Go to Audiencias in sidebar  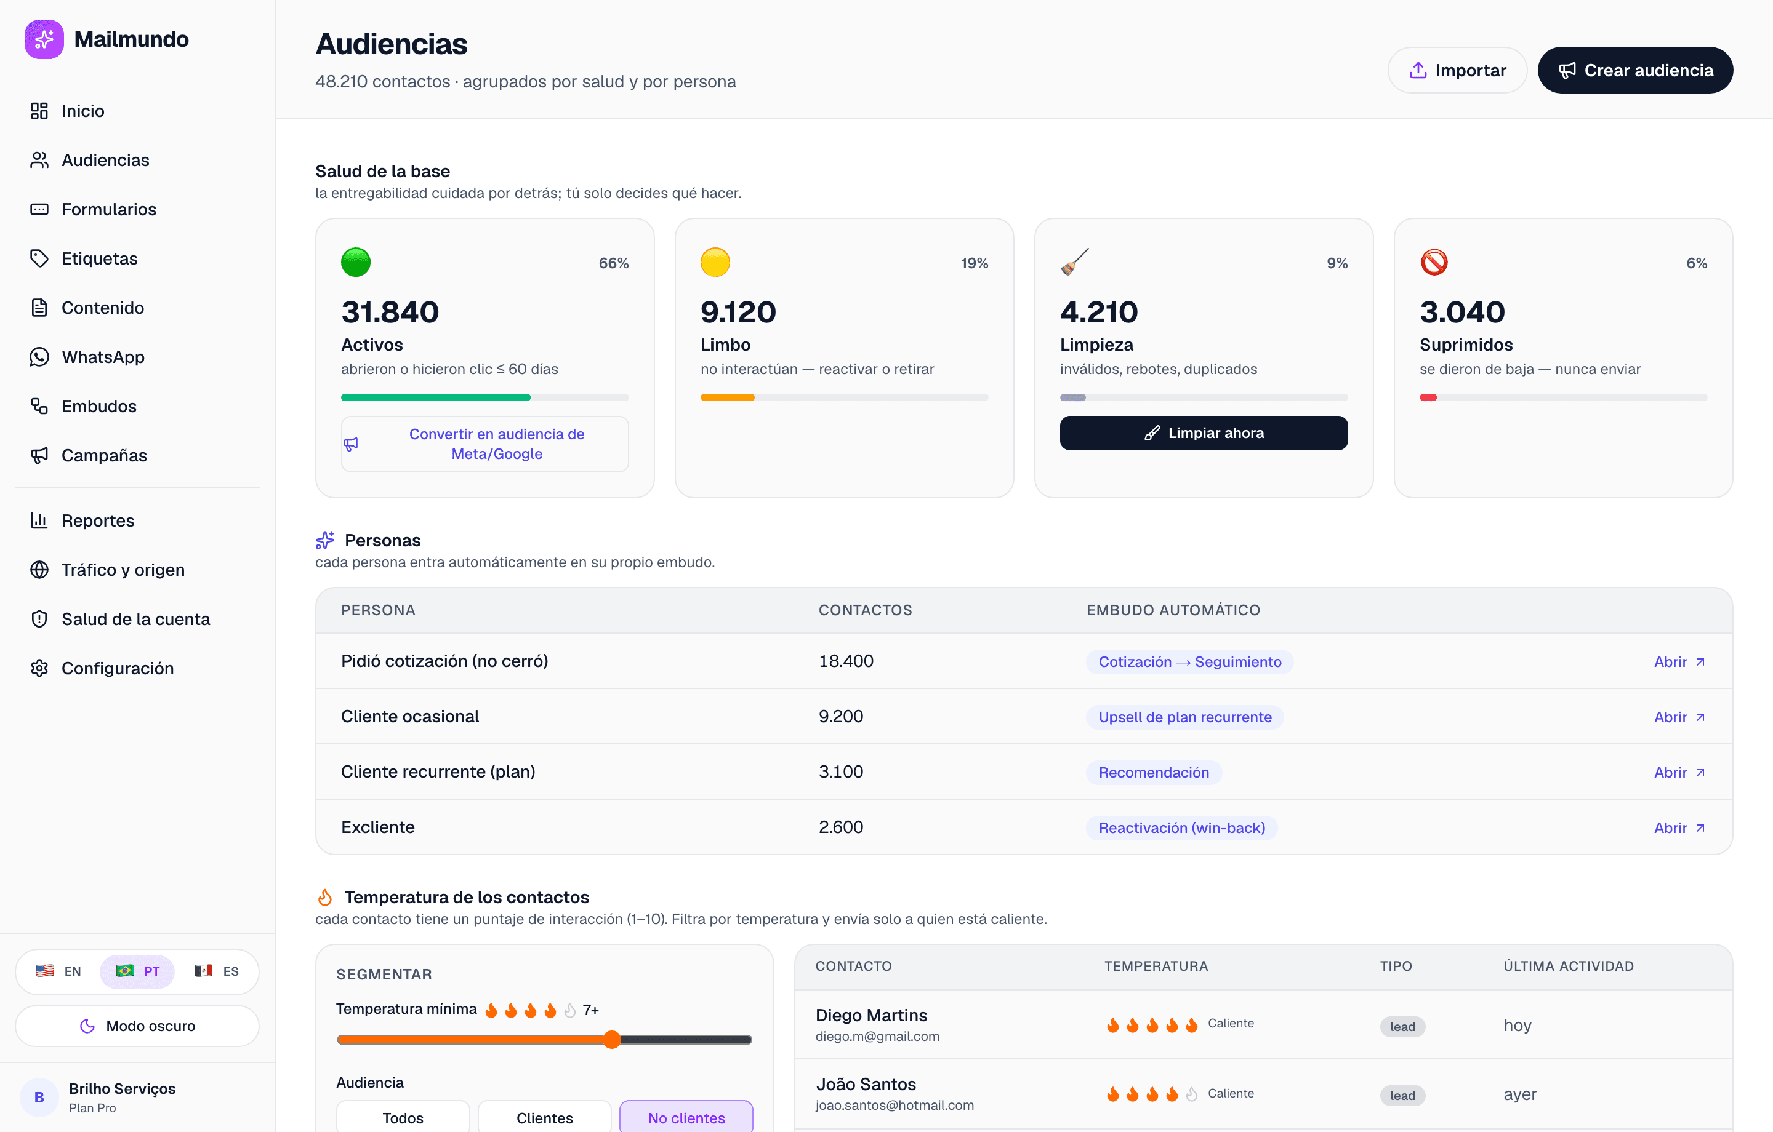[x=137, y=160]
